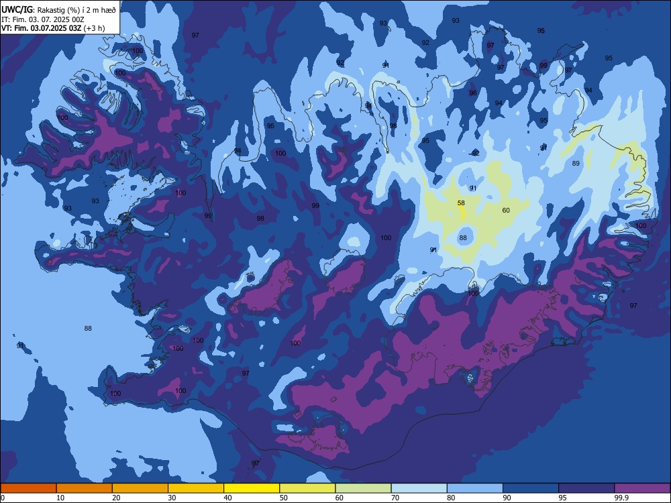Click the title 'UWC/IG: Rakastig (%) í 2 m hæð'
Viewport: 671px width, 503px height.
(x=58, y=9)
